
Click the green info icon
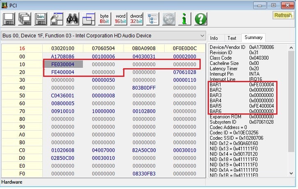pos(185,19)
